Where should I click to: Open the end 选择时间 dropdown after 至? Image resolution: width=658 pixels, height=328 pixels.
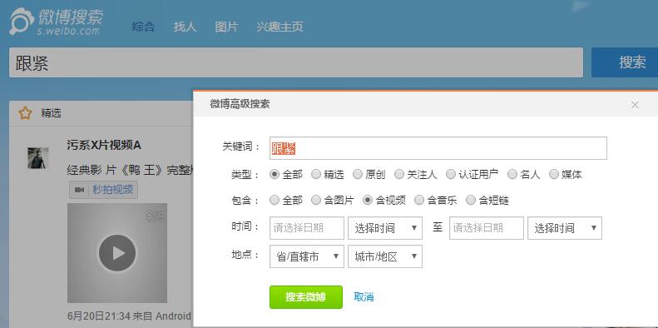click(565, 228)
